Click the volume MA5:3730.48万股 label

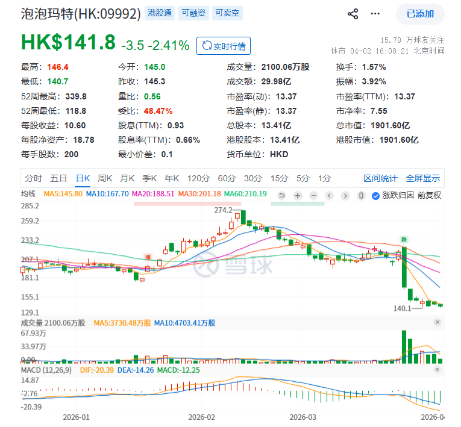pos(122,323)
